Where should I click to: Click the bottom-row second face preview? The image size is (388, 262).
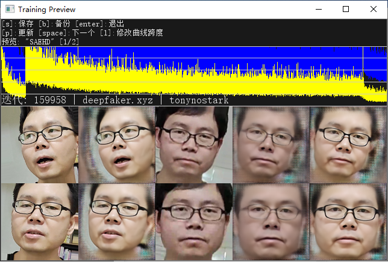[x=117, y=222]
